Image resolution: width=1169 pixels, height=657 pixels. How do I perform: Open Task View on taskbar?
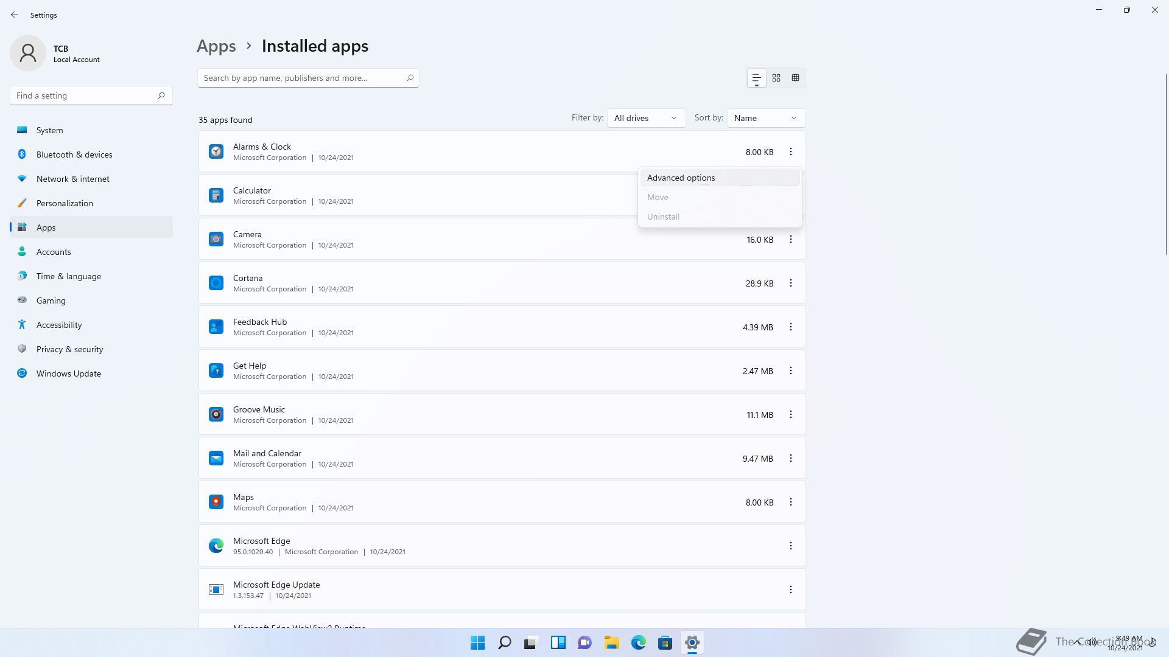532,642
